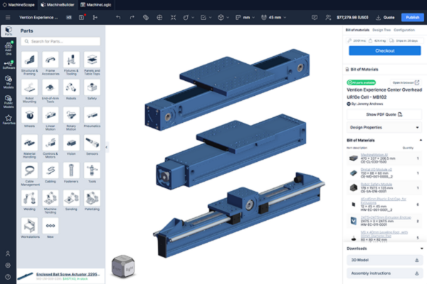Click the Redo arrow in toolbar
This screenshot has width=427, height=284.
[x=132, y=16]
